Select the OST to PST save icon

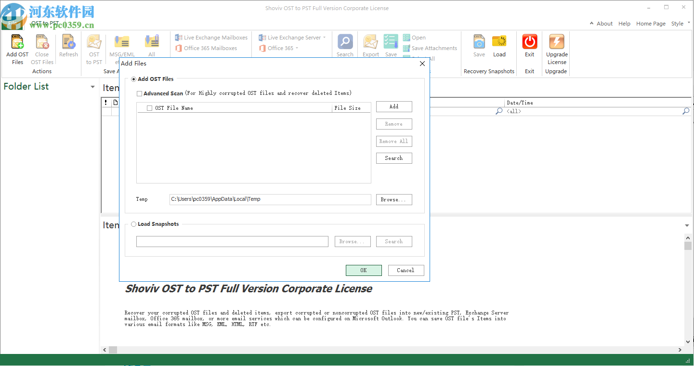[x=94, y=42]
